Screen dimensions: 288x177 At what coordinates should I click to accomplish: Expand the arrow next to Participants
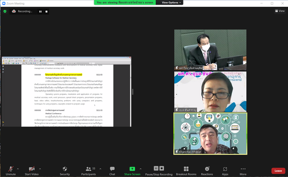100,169
